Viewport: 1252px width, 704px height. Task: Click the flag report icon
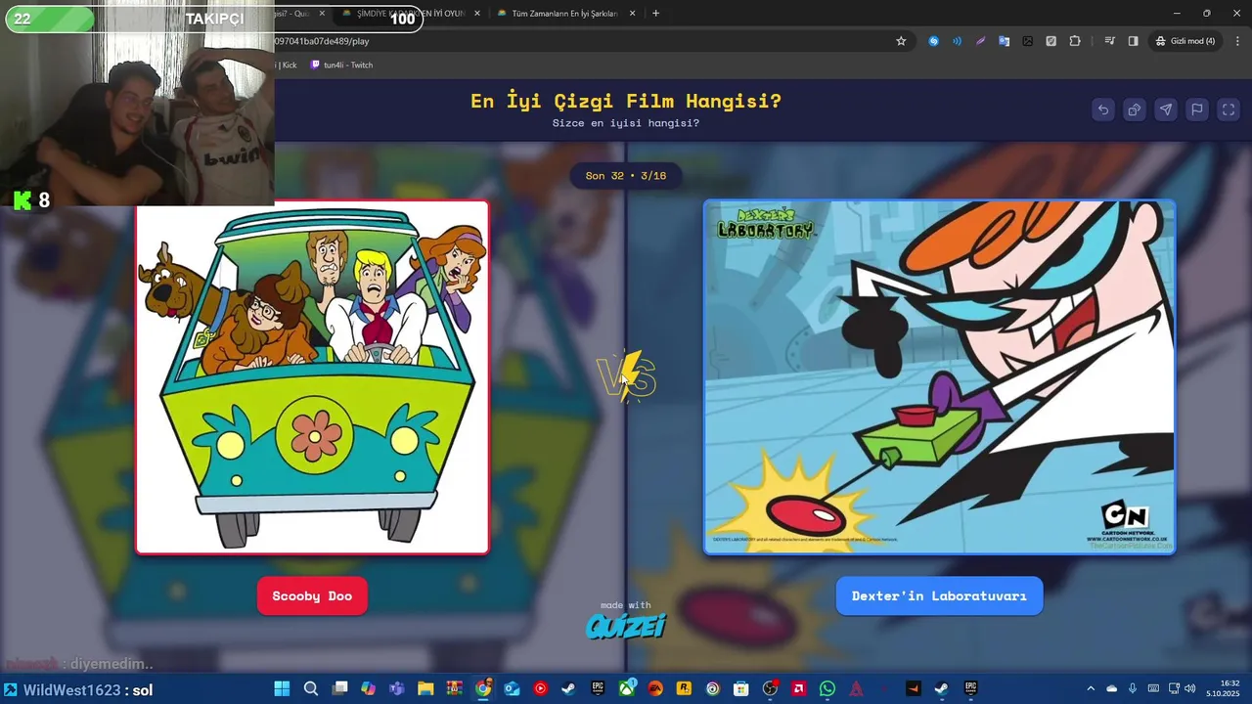(1197, 110)
